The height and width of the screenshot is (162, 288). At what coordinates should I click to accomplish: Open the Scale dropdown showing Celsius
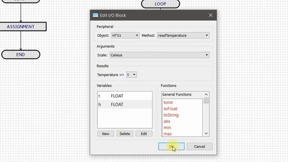159,55
